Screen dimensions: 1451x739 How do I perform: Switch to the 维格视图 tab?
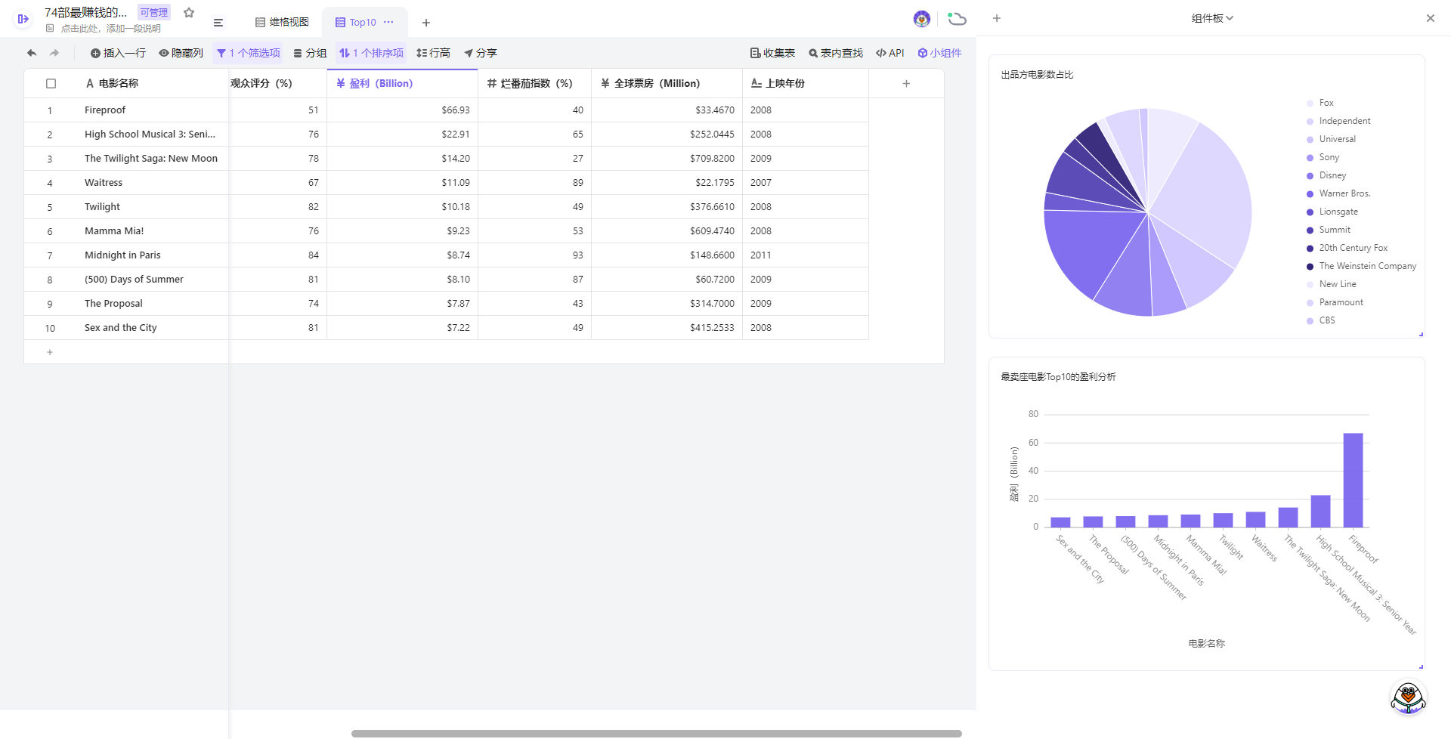click(x=282, y=23)
